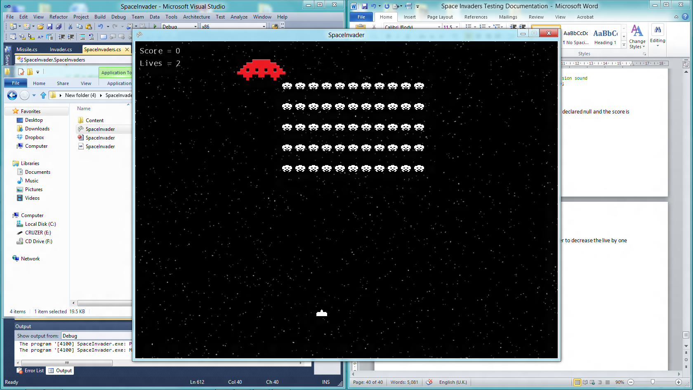Apply No Spacing style in Word
Screen dimensions: 693x390
576,37
